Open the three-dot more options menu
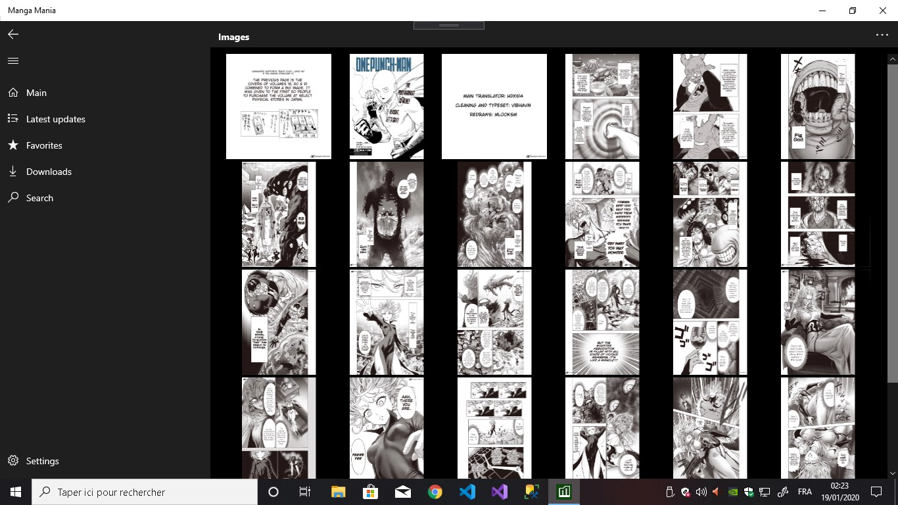898x505 pixels. click(882, 35)
